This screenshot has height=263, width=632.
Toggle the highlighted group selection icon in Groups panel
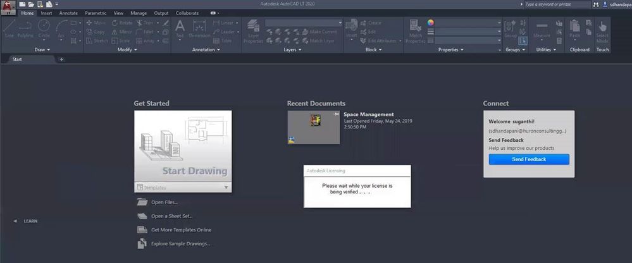click(523, 40)
